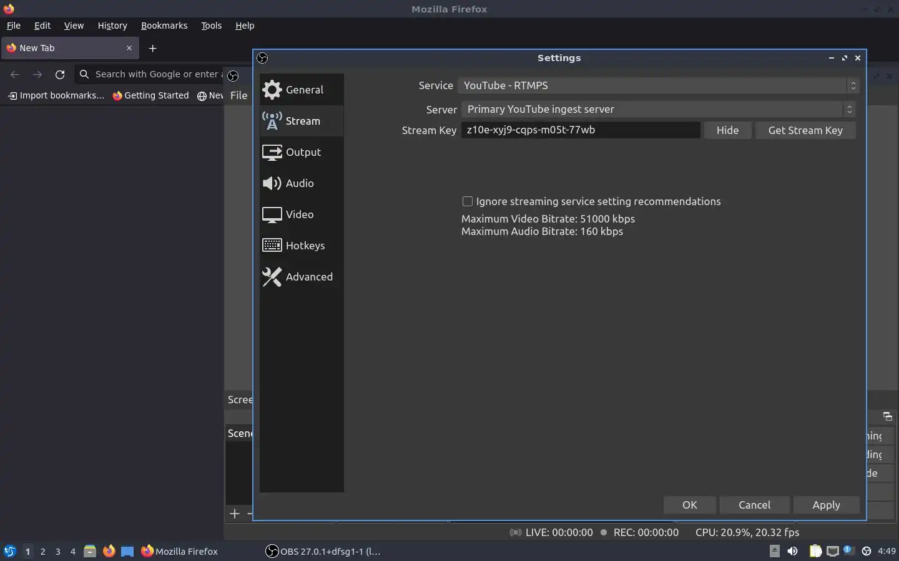Open the Server dropdown (Primary YouTube ingest server)
This screenshot has height=561, width=899.
point(658,109)
